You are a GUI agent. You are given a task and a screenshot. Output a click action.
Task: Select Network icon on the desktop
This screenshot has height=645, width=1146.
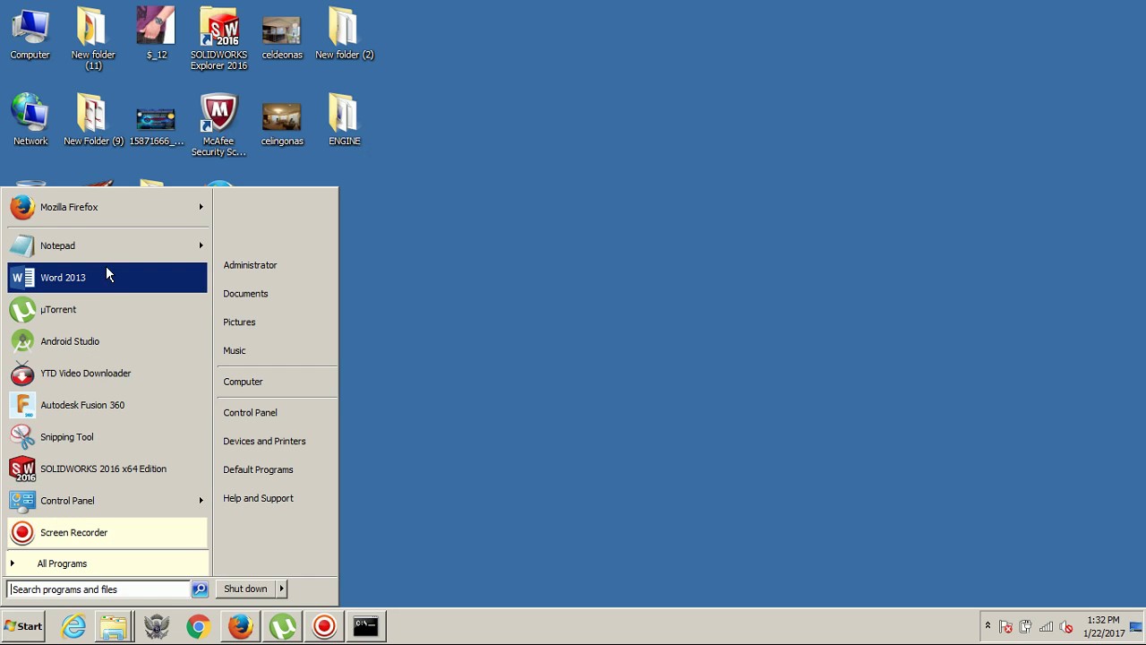[30, 120]
